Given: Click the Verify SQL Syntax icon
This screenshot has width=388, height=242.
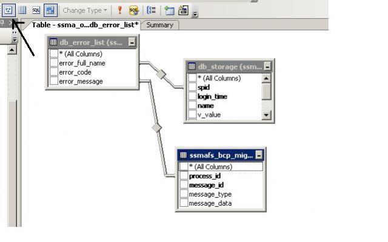Looking at the screenshot, I should coord(133,10).
